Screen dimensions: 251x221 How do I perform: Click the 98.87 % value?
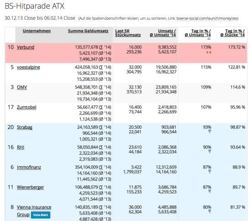[238, 127]
